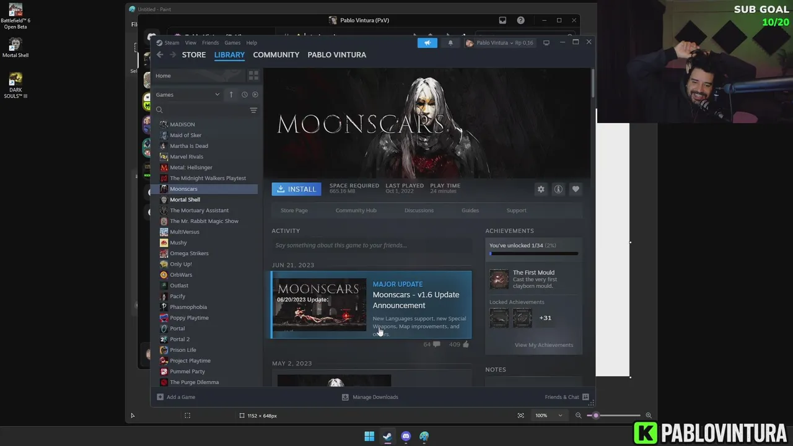Open advanced library filter options icon

click(x=253, y=110)
